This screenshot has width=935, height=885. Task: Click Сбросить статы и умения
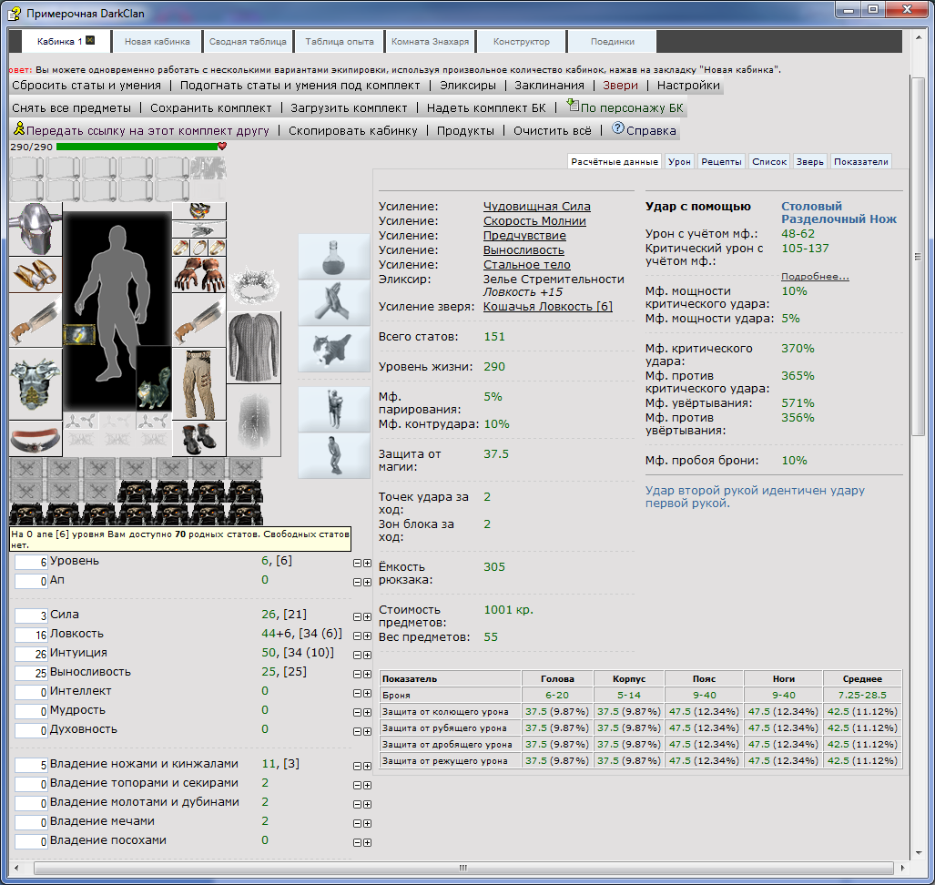click(x=86, y=86)
